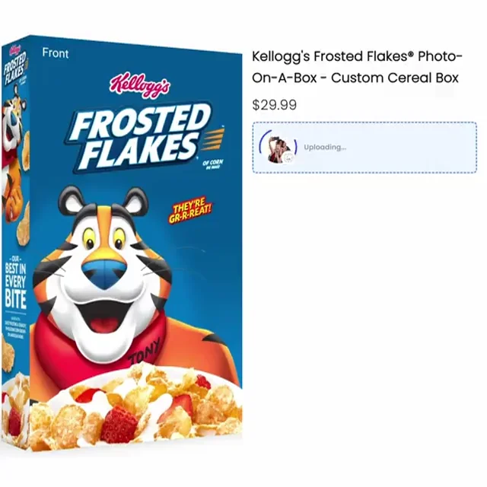Open the Kellogg's Frosted Flakes product title
The image size is (487, 487).
(357, 67)
